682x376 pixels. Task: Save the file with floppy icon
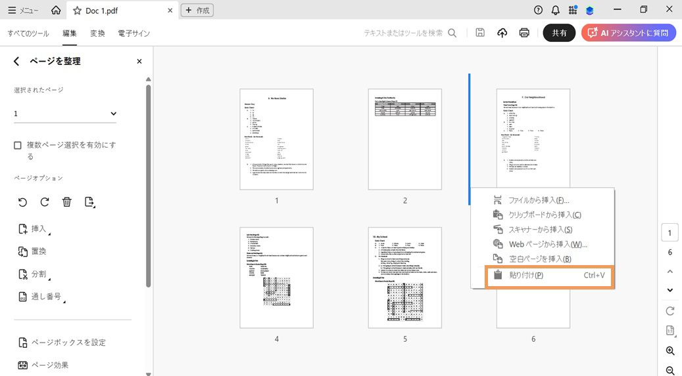tap(479, 33)
